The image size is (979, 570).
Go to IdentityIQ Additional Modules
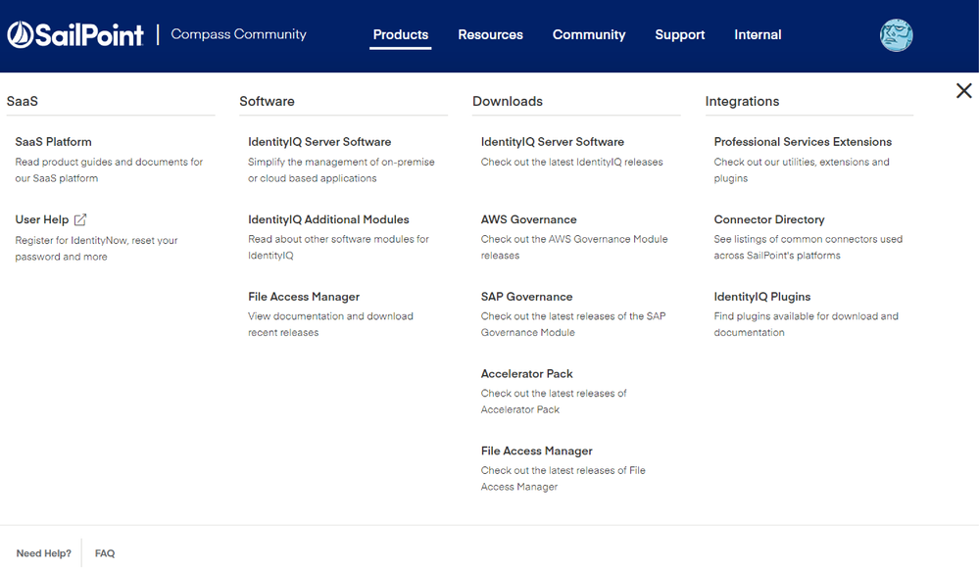[328, 219]
